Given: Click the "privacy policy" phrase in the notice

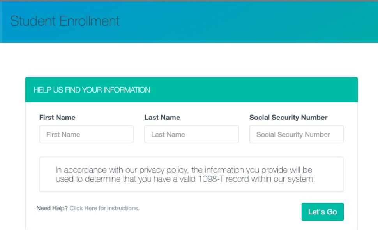Looking at the screenshot, I should click(160, 170).
